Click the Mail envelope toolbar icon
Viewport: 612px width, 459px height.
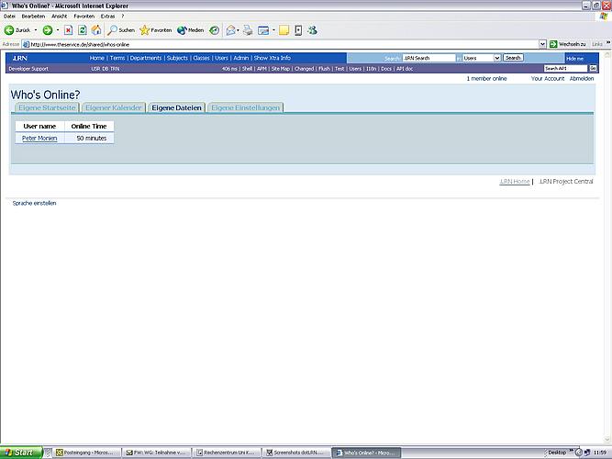[230, 30]
